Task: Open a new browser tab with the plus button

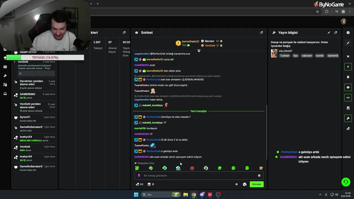Action: [x=98, y=4]
